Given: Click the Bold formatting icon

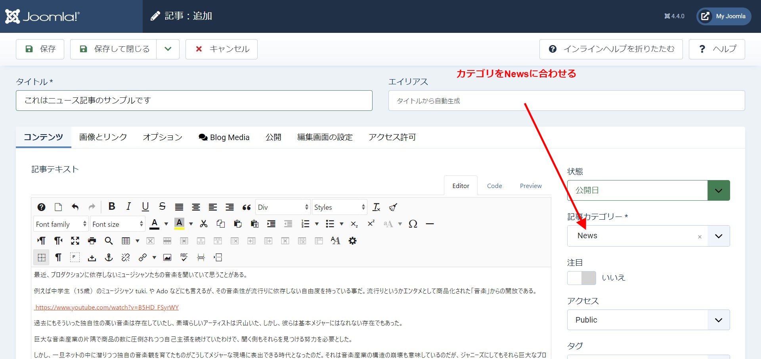Looking at the screenshot, I should (112, 207).
